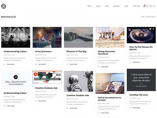Open the Portfolio menu
The width and height of the screenshot is (157, 118).
pyautogui.click(x=137, y=6)
